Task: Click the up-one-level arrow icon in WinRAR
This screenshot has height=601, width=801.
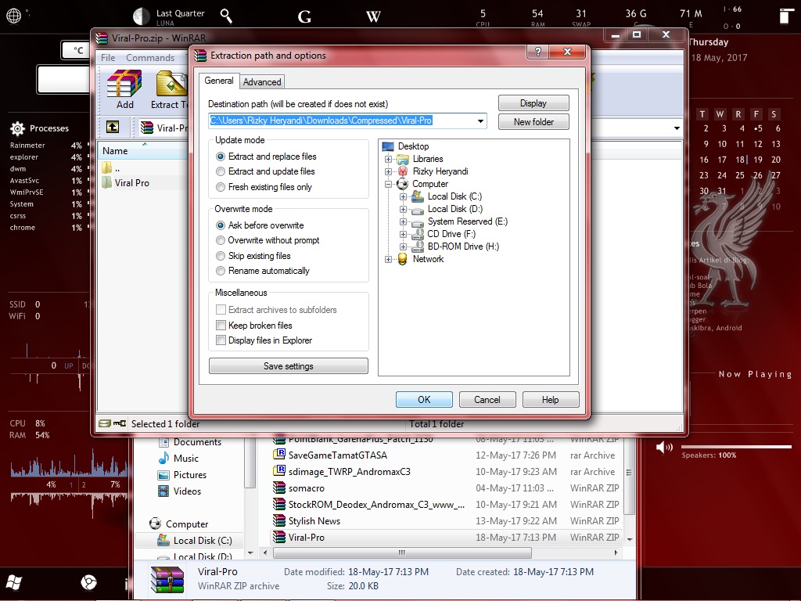Action: coord(113,127)
